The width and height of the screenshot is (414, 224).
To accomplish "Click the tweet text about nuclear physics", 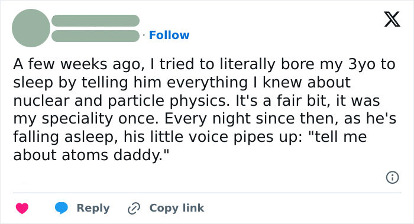I will (x=205, y=109).
